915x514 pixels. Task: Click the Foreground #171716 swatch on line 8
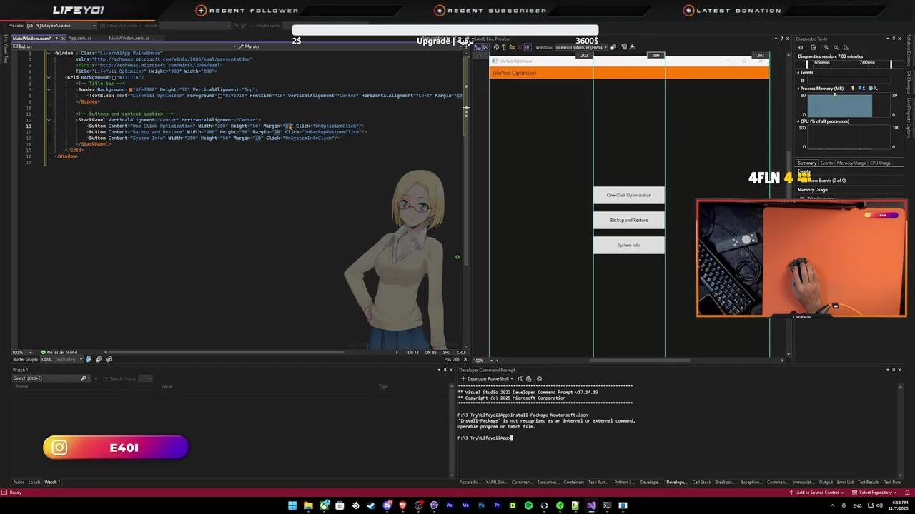click(220, 96)
